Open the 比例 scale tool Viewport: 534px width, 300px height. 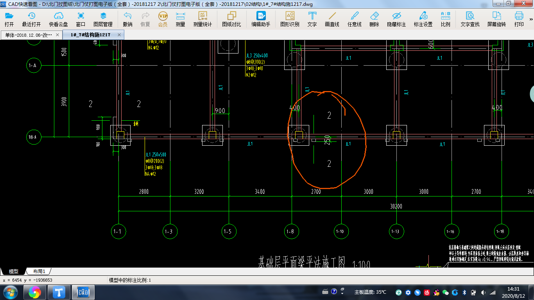click(x=445, y=19)
